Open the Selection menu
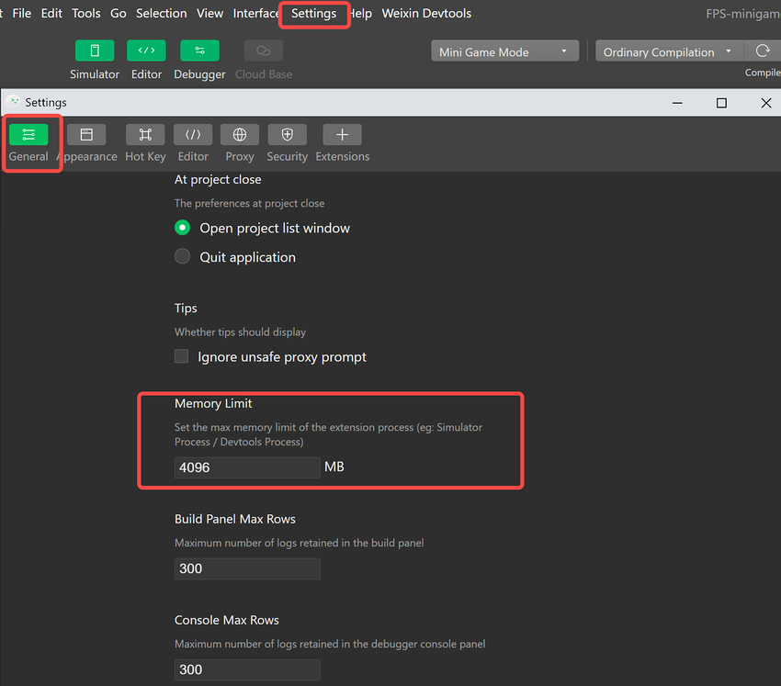Image resolution: width=781 pixels, height=686 pixels. coord(161,14)
